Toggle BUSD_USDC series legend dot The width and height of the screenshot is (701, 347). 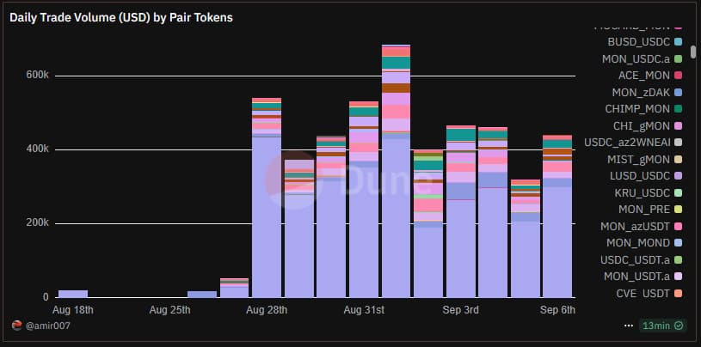click(678, 41)
